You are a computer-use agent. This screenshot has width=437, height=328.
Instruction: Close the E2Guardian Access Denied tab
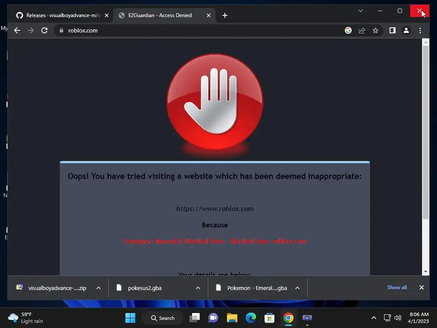(x=208, y=15)
